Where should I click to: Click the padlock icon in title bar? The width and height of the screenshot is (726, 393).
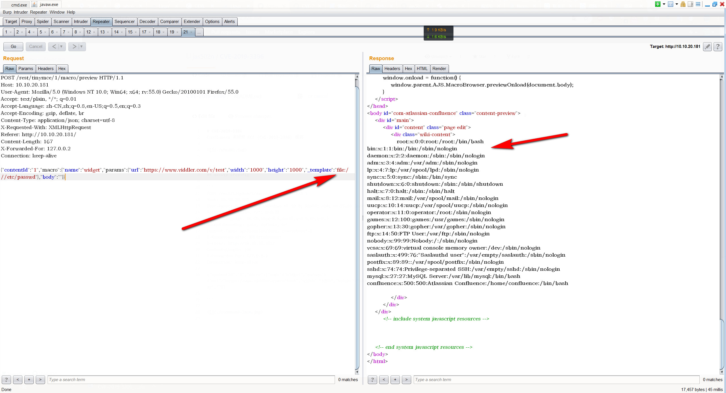[x=683, y=4]
